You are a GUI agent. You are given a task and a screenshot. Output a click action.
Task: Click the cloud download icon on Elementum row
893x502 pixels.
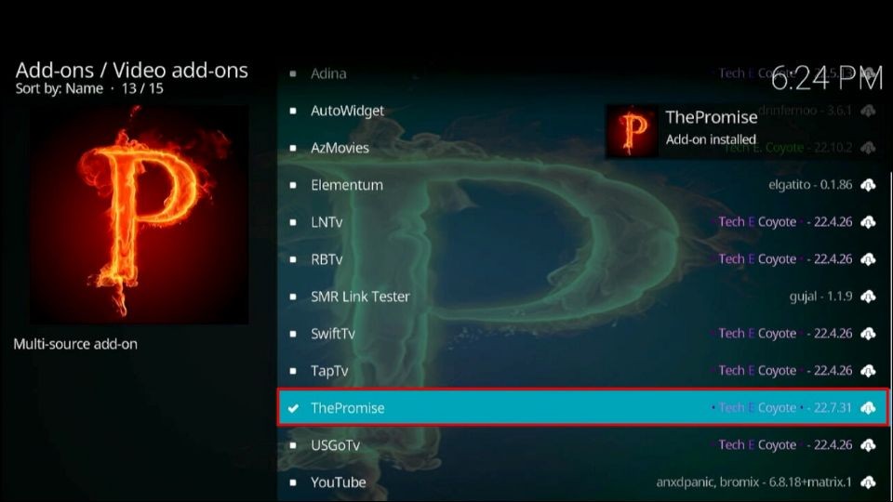(868, 185)
